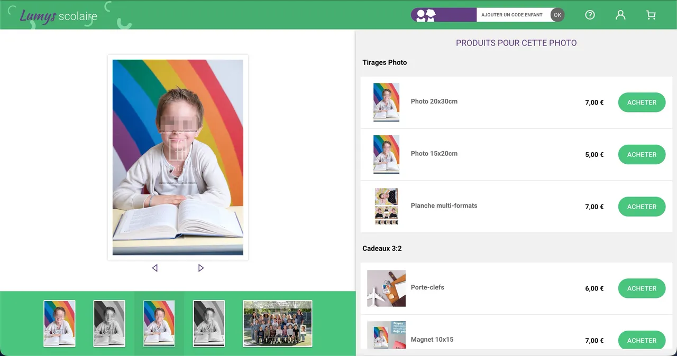Select the first black-and-white thumbnail
The height and width of the screenshot is (356, 677).
109,323
